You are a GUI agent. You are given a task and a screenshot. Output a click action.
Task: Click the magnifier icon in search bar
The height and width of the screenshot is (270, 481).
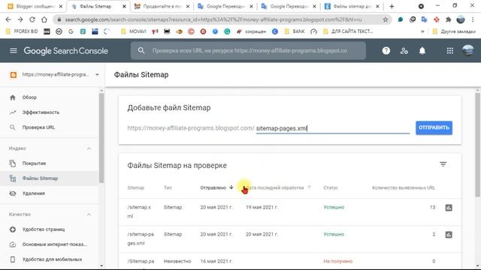141,50
